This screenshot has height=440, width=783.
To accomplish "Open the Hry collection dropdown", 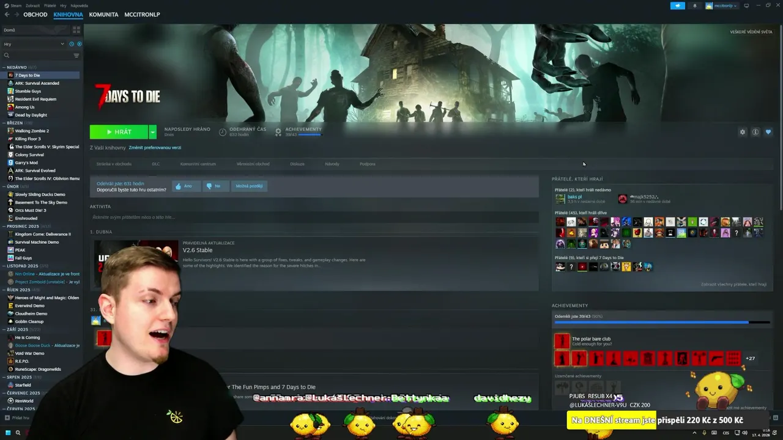I will pos(34,44).
